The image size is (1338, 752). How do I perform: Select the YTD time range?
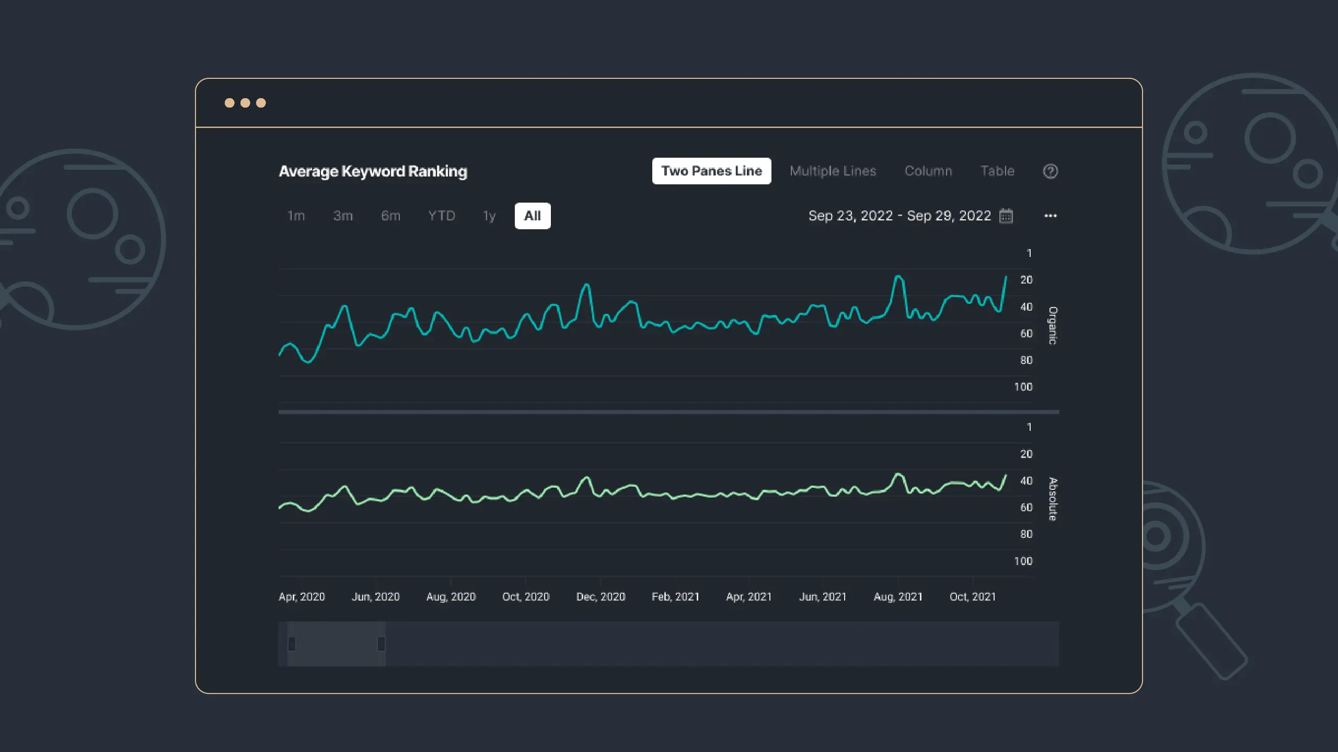tap(442, 216)
